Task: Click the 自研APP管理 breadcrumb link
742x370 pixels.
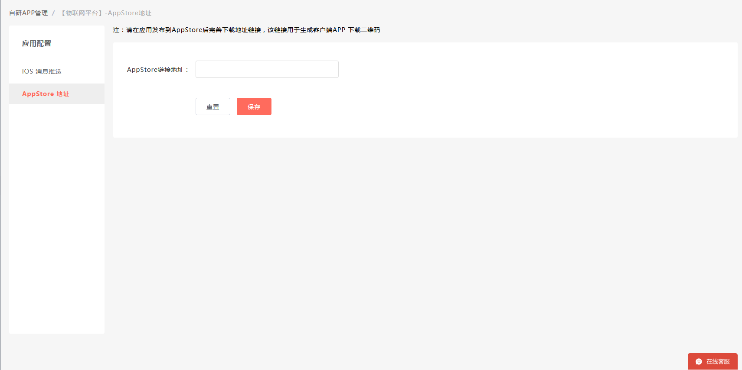Action: point(29,13)
